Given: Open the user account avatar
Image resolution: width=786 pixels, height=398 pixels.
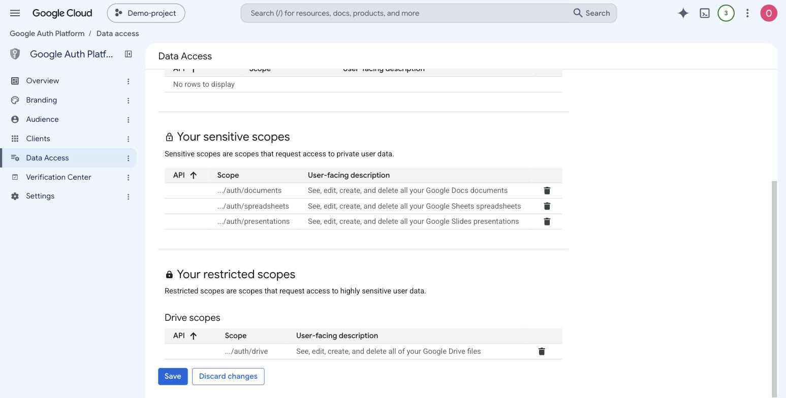Looking at the screenshot, I should (x=769, y=13).
